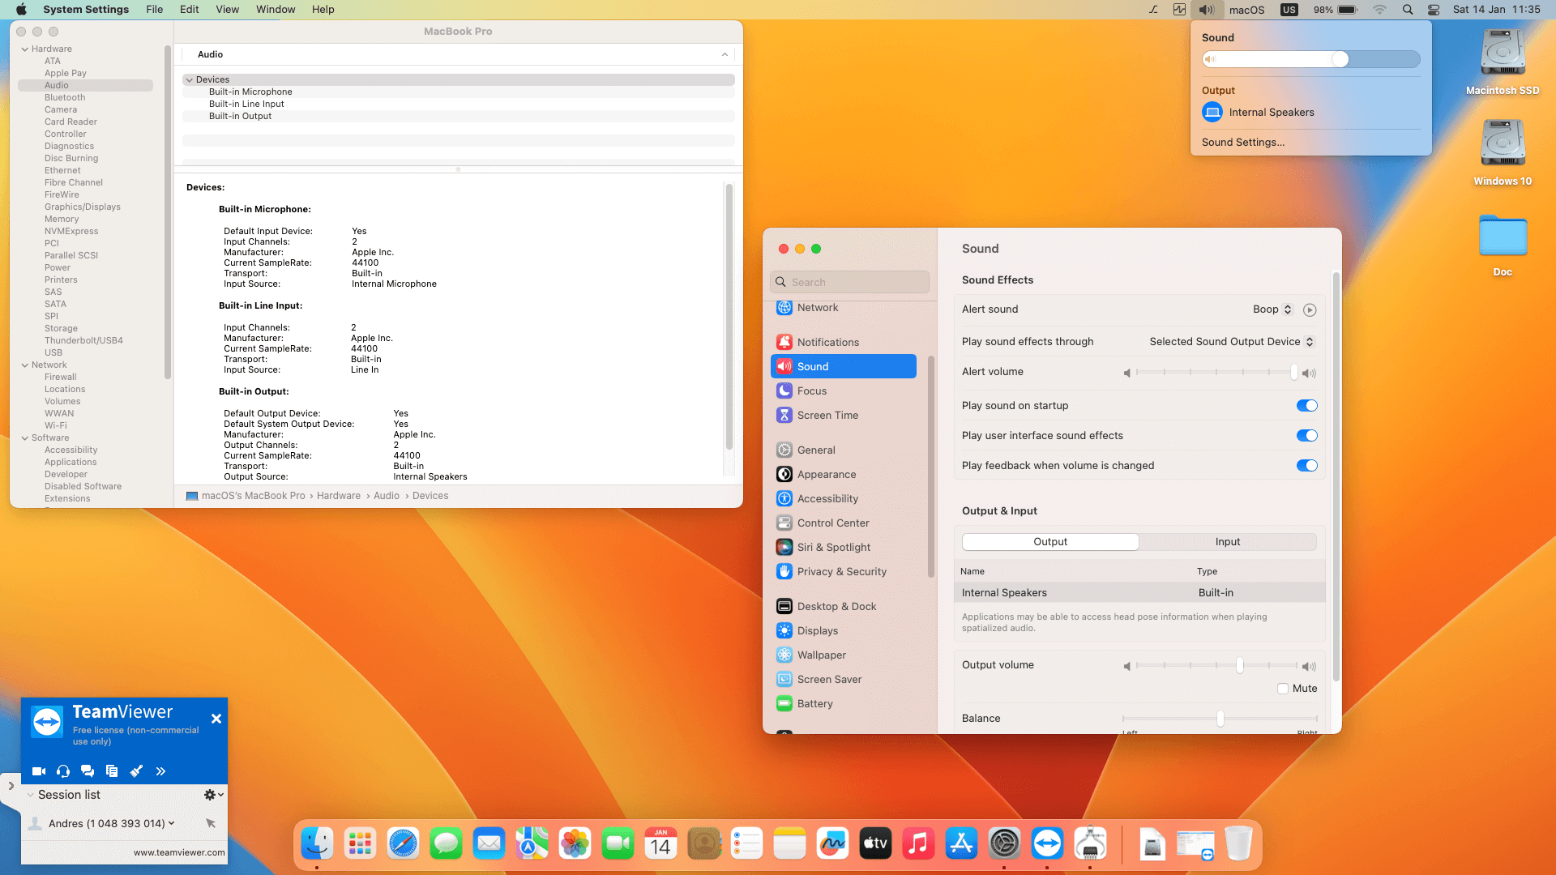Expand the dropdown arrow next to Andres session
The height and width of the screenshot is (875, 1556).
point(171,823)
